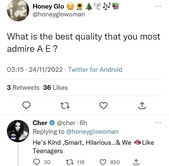View the 36 Likes list
This screenshot has width=169, height=166.
[55, 88]
